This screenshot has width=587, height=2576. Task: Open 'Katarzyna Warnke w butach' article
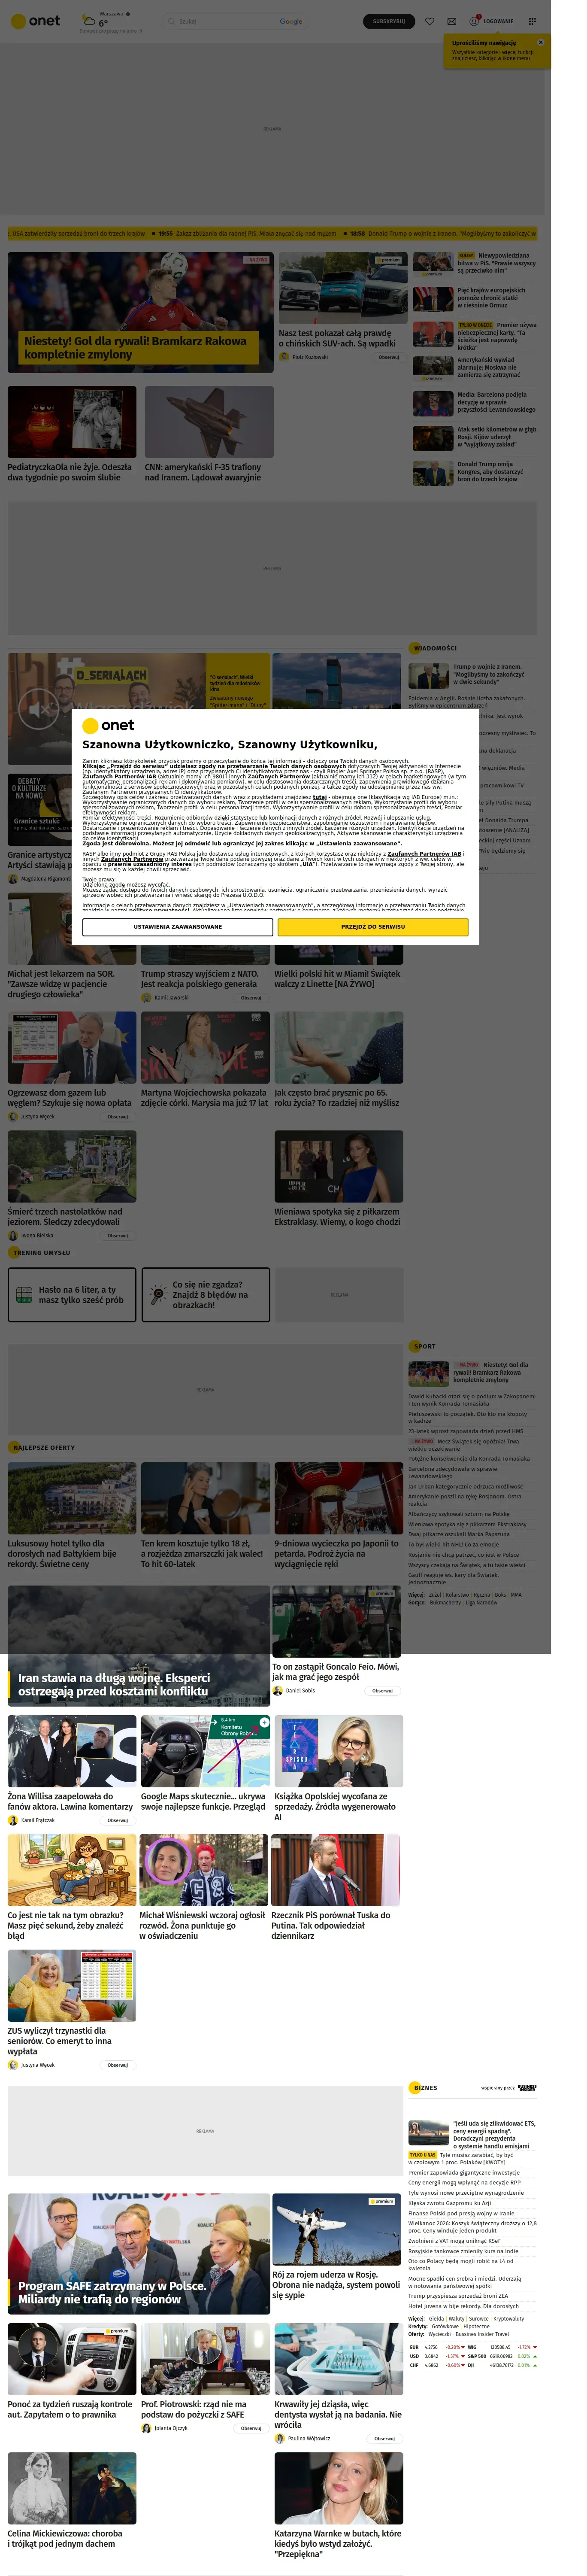click(338, 2543)
